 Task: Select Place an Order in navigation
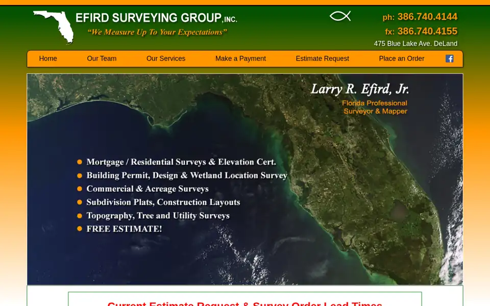[401, 58]
